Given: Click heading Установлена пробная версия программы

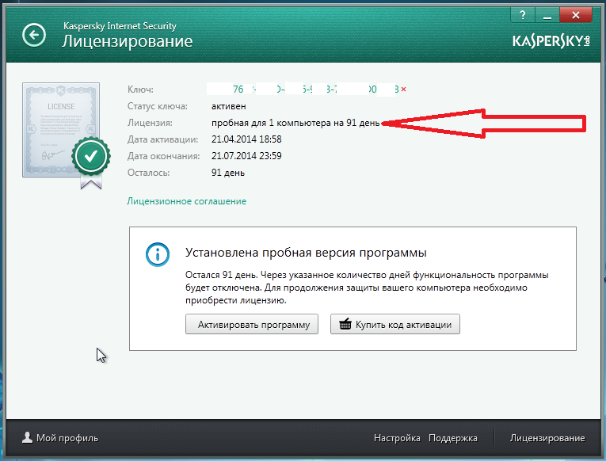Looking at the screenshot, I should 306,253.
